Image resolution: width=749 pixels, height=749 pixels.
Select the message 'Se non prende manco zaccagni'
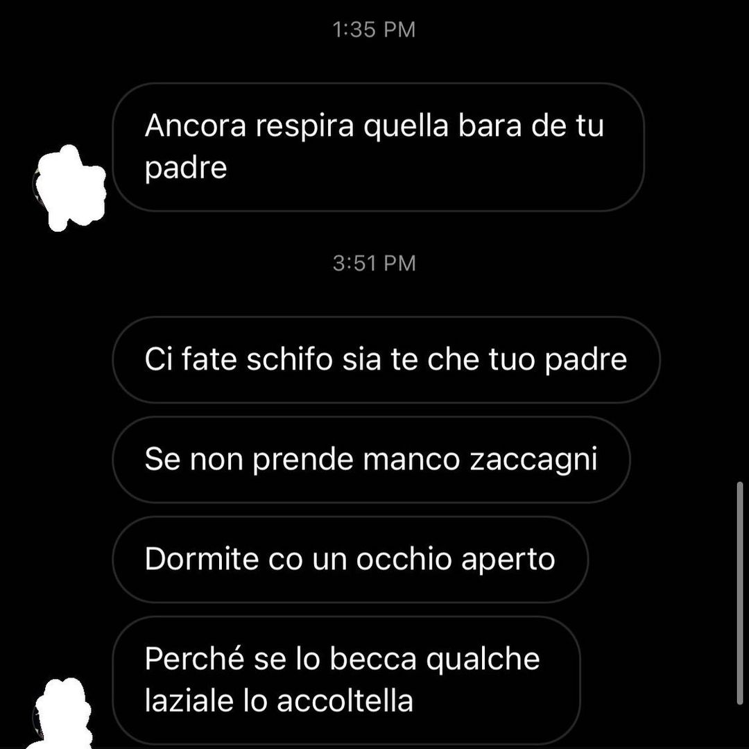371,460
